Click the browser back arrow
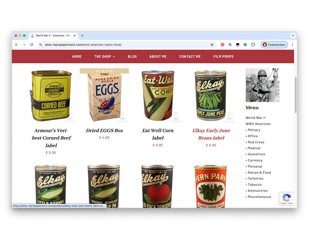Image resolution: width=309 pixels, height=247 pixels. 17,45
